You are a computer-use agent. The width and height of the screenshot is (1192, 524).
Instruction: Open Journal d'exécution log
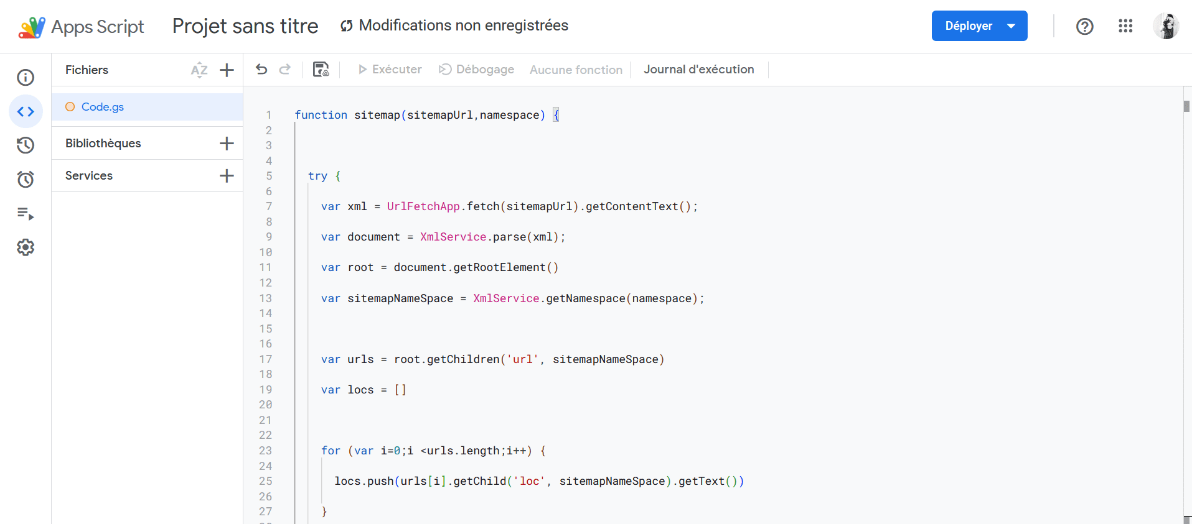click(x=698, y=70)
